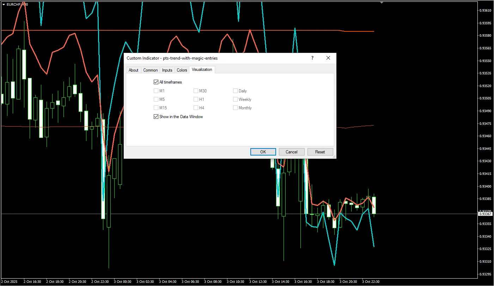This screenshot has height=286, width=494.
Task: Close the Custom Indicator dialog
Action: [x=328, y=58]
